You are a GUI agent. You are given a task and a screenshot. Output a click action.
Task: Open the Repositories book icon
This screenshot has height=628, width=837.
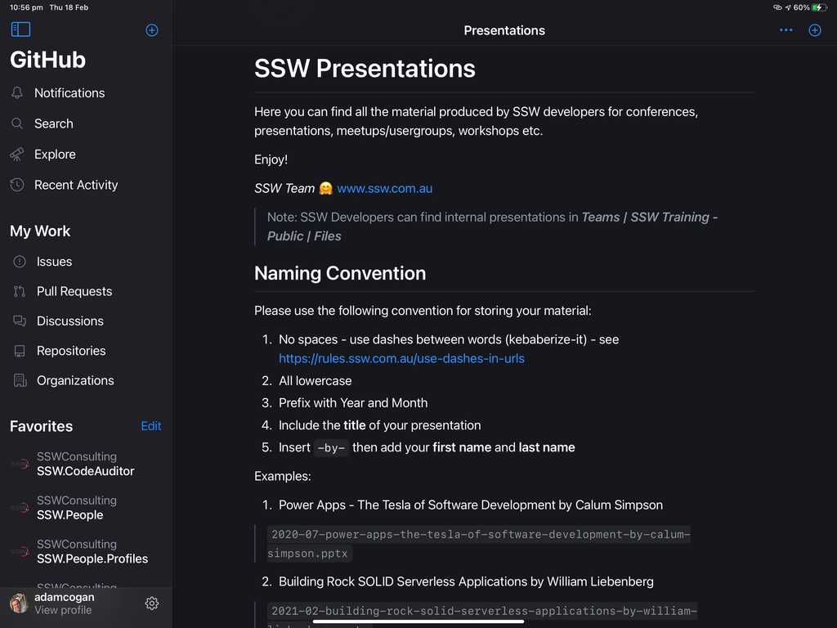(18, 351)
